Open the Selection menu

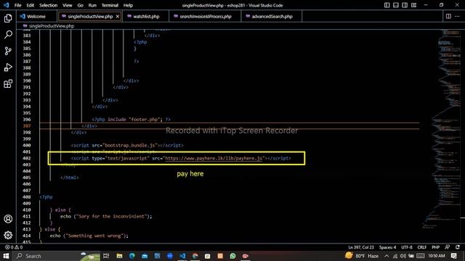[x=49, y=5]
